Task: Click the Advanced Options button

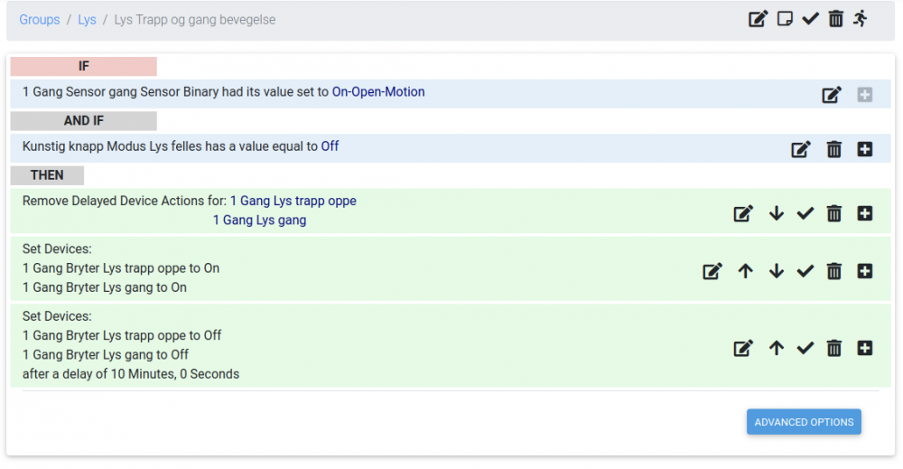Action: [x=804, y=422]
